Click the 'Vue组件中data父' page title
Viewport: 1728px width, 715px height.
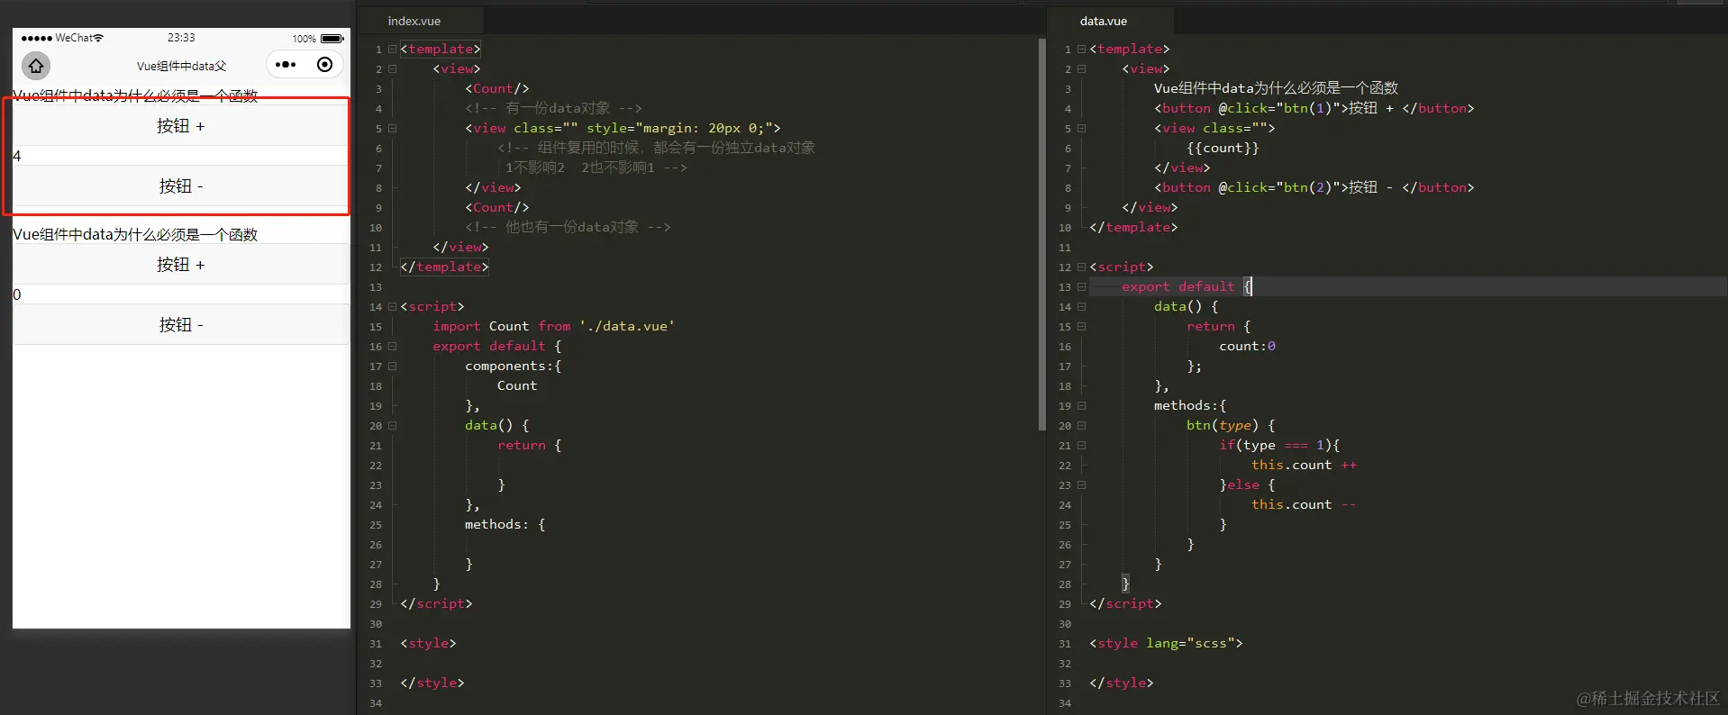[x=182, y=66]
